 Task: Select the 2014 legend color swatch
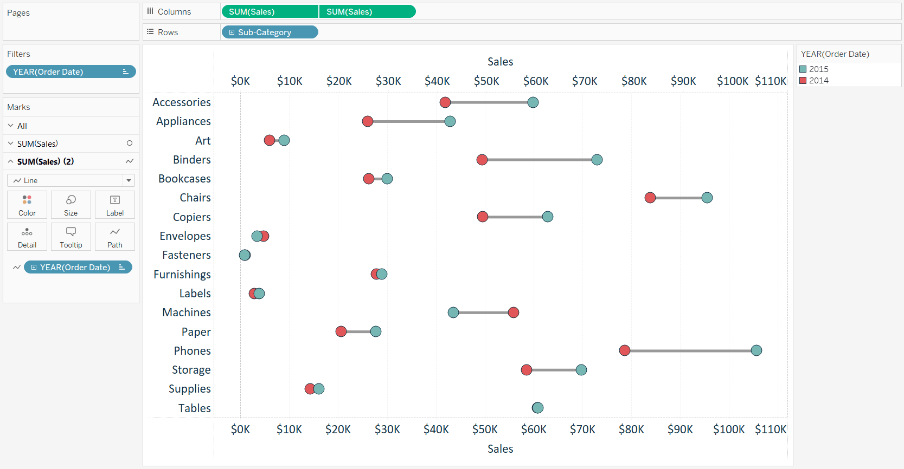(x=803, y=80)
